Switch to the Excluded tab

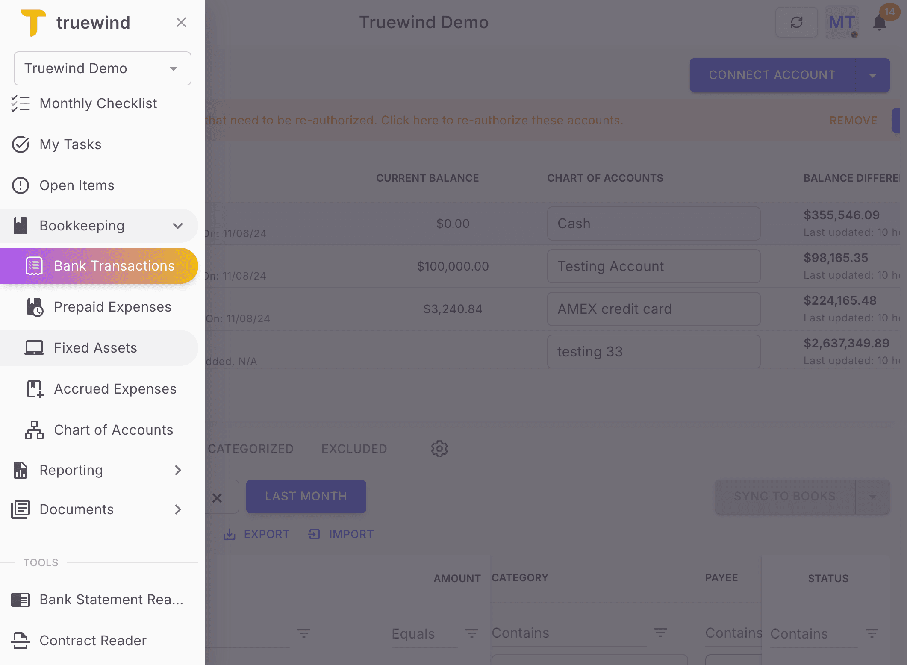(x=354, y=449)
